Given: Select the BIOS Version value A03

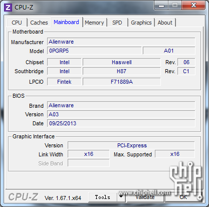Looking at the screenshot, I should click(x=121, y=114).
